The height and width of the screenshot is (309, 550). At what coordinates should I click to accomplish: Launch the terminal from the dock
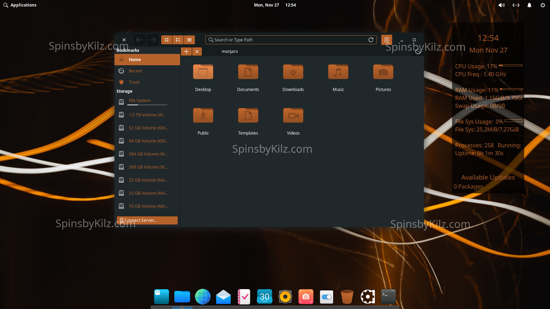(388, 296)
